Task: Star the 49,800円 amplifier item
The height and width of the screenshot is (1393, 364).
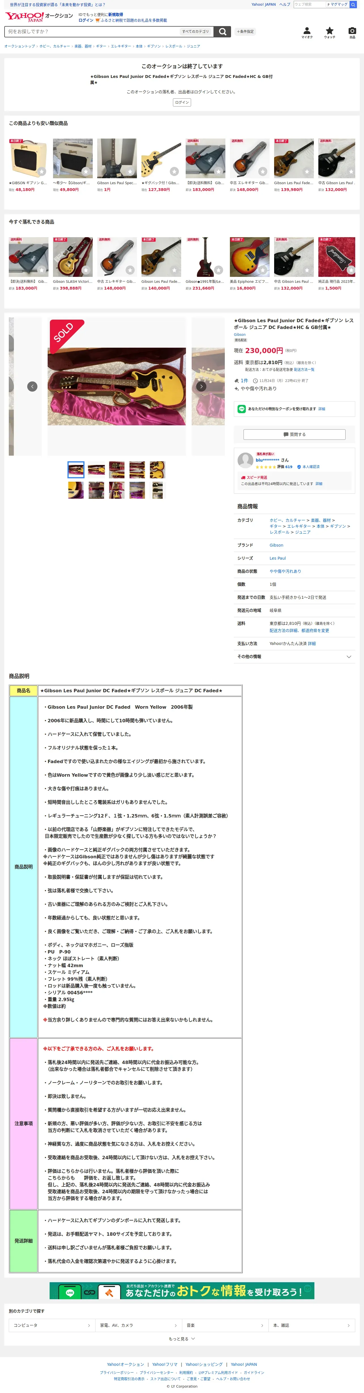Action: tap(85, 171)
